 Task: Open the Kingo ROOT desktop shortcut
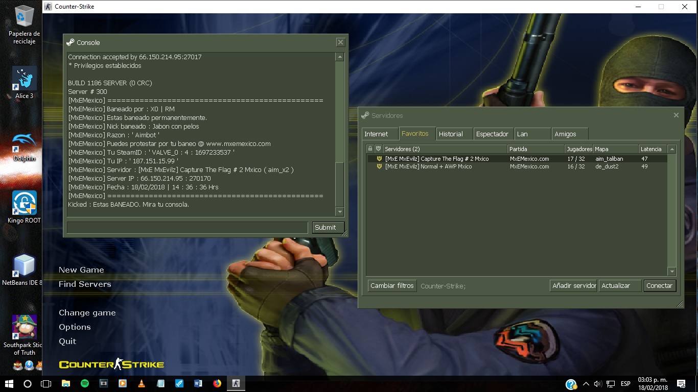tap(24, 207)
